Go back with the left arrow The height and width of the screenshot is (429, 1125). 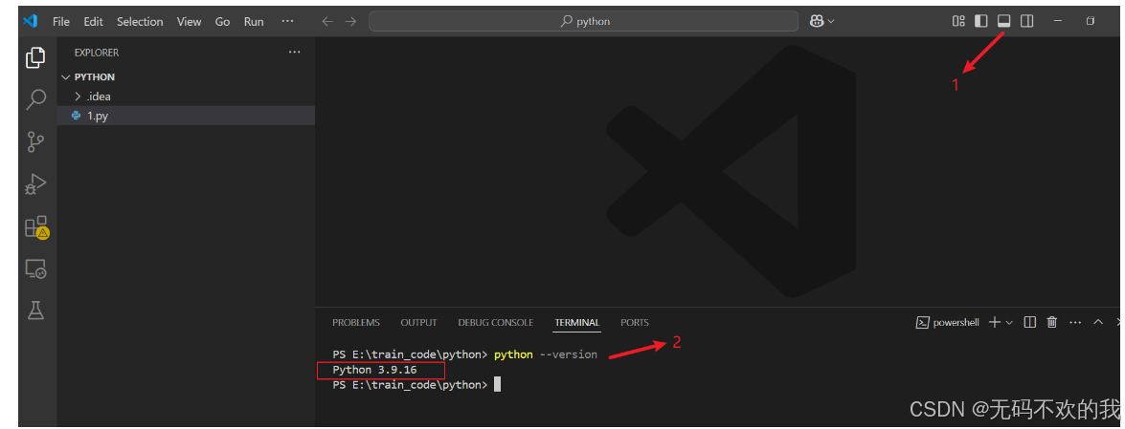pos(327,21)
